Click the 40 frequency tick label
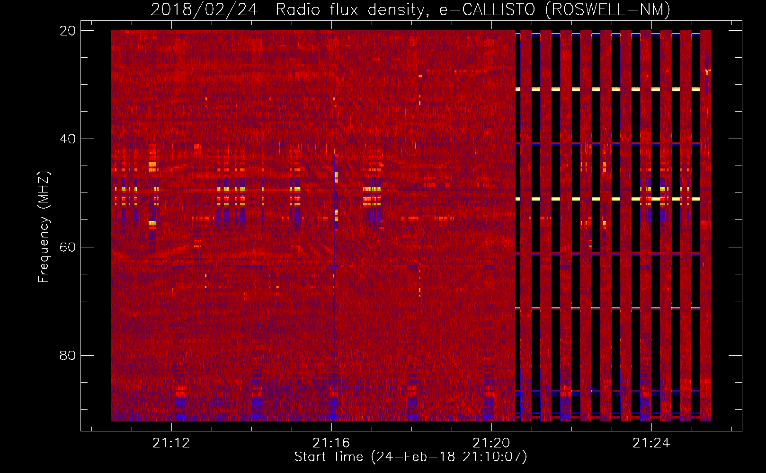Viewport: 766px width, 473px height. coord(68,139)
